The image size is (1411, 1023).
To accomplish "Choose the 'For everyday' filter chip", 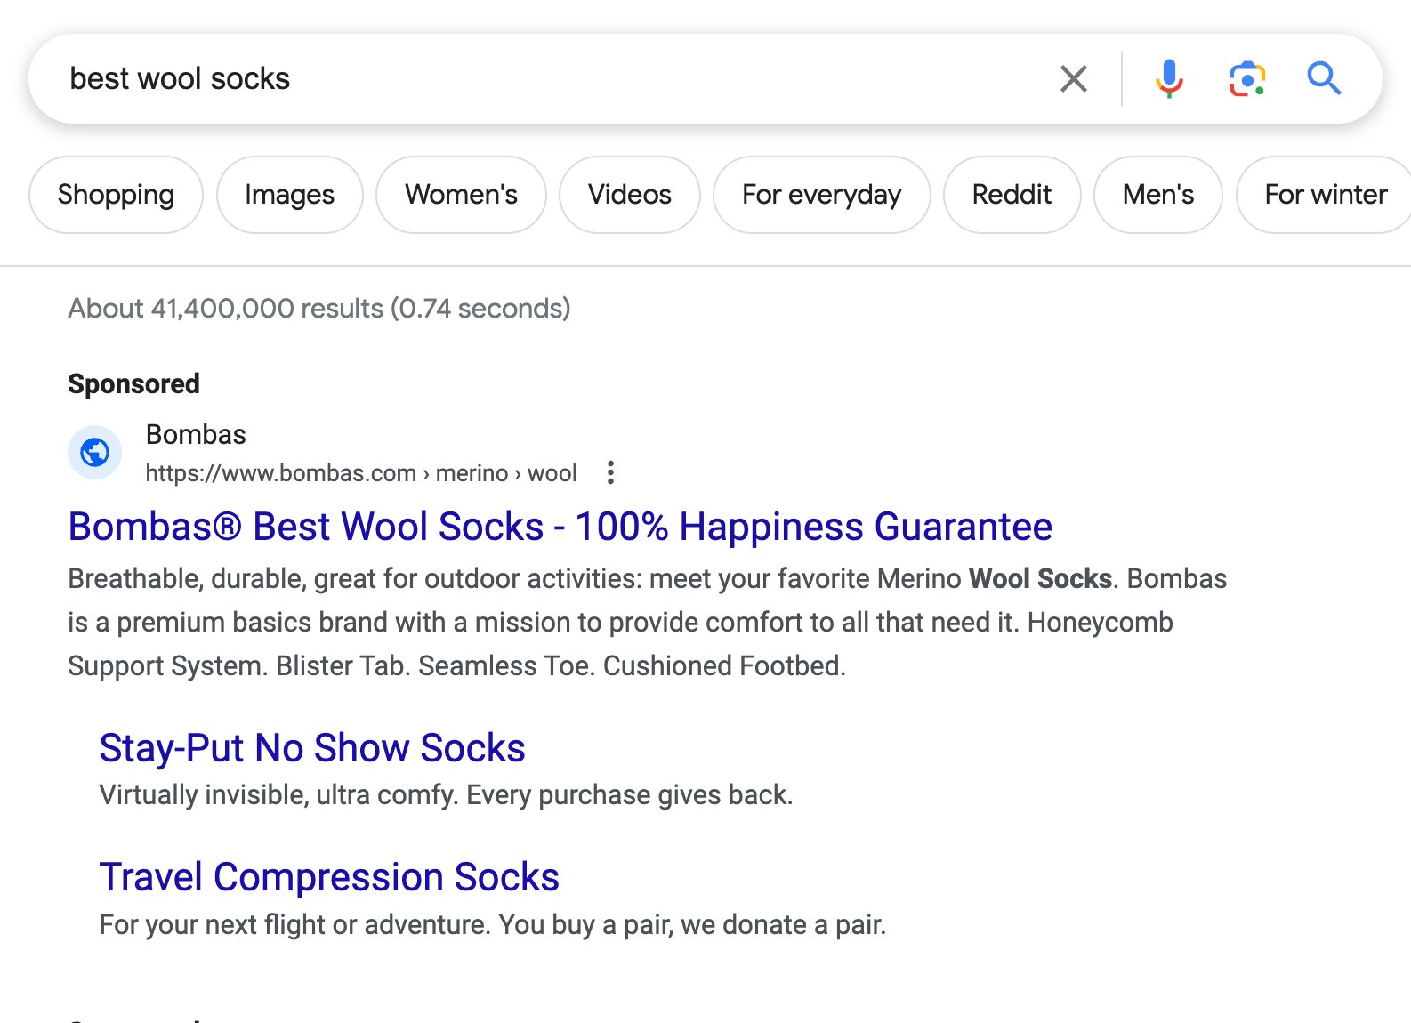I will pos(821,195).
